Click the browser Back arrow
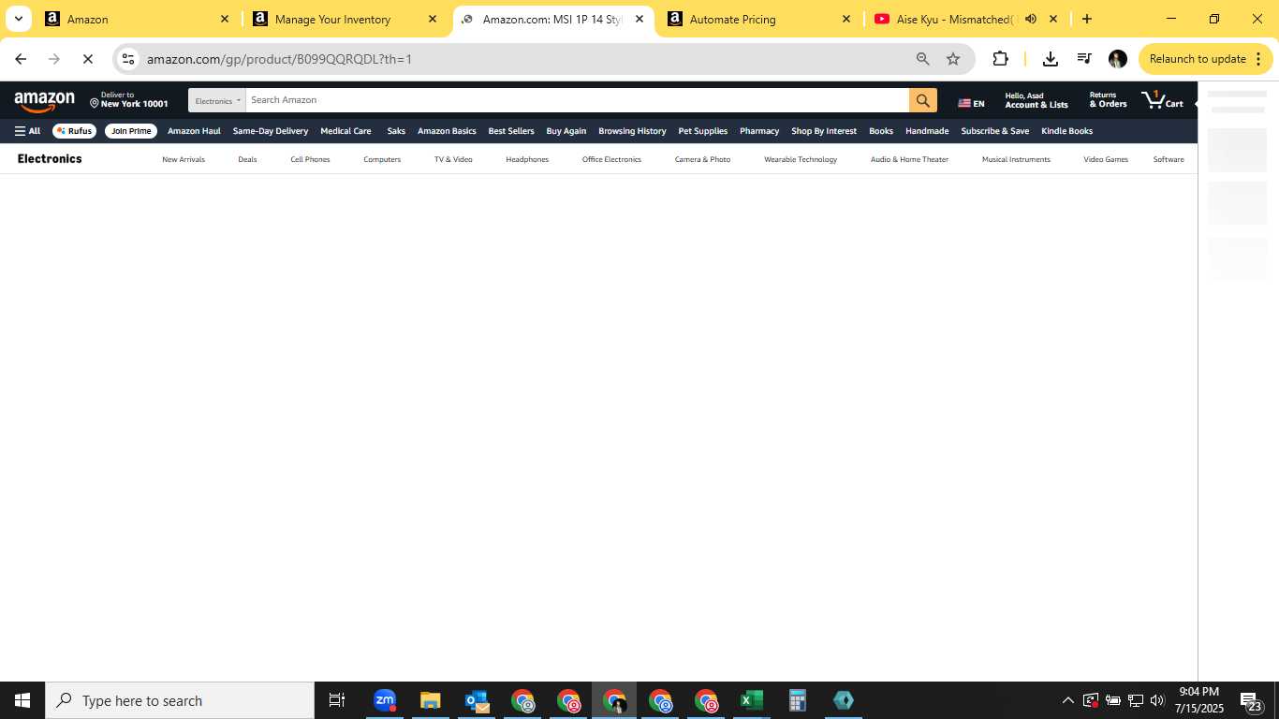 pos(21,59)
